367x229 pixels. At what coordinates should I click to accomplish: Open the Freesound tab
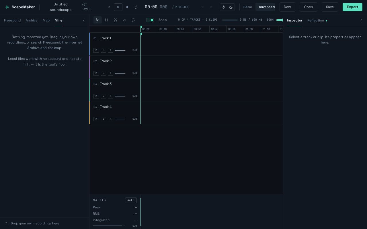click(12, 20)
